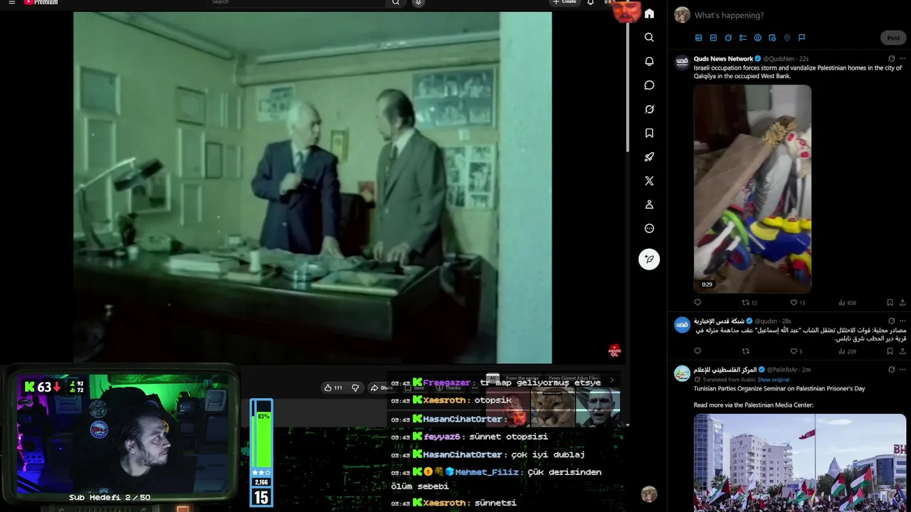
Task: Reply to Quds News Network post
Action: (x=697, y=302)
